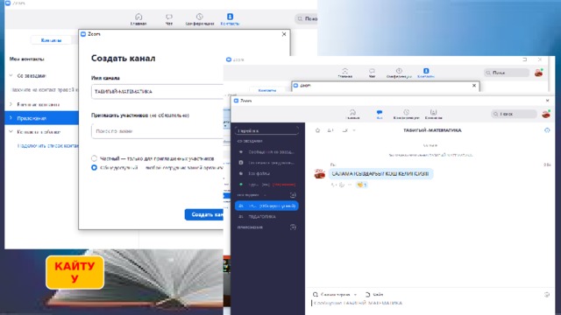The height and width of the screenshot is (315, 561).
Task: Select the blue Chat icon in the front window
Action: (380, 115)
